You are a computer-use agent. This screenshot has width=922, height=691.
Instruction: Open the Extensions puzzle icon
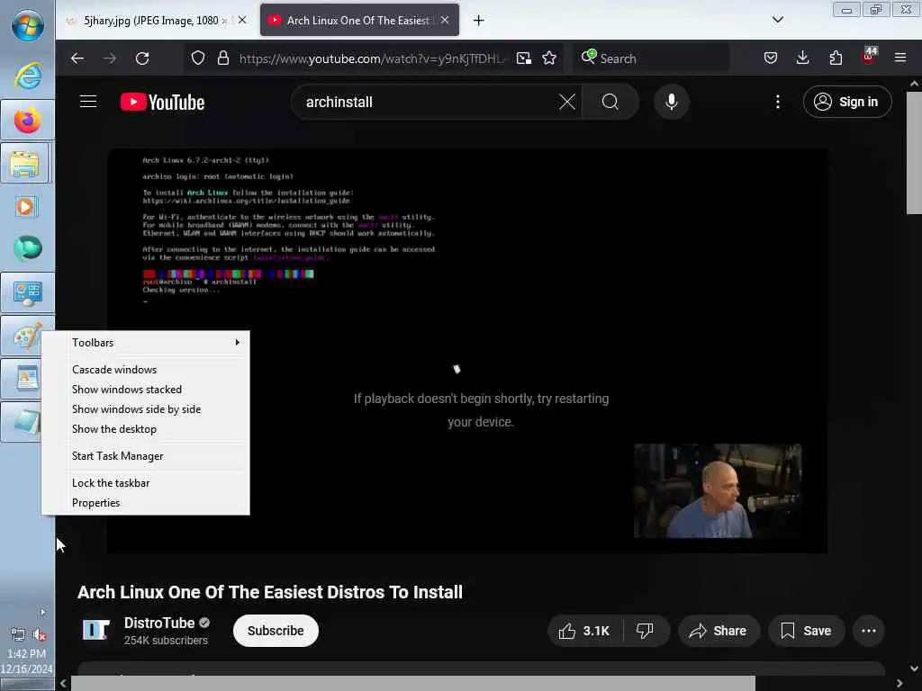point(836,58)
